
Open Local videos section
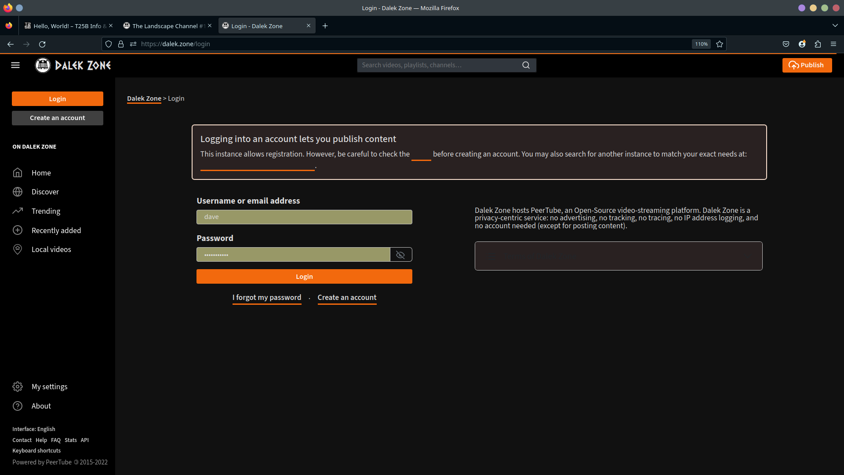pyautogui.click(x=51, y=249)
